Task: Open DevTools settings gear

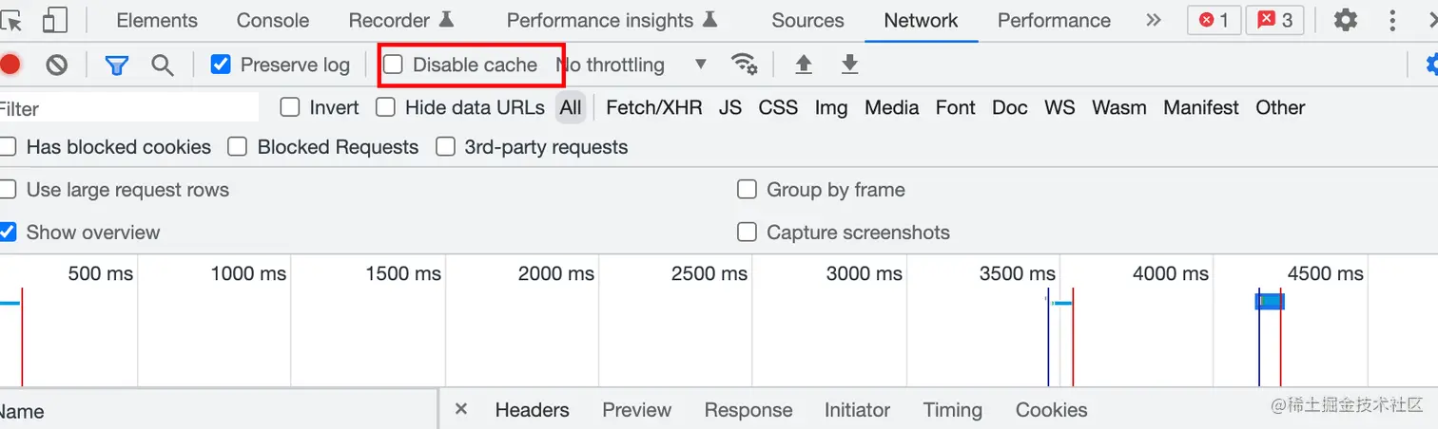Action: pyautogui.click(x=1345, y=20)
